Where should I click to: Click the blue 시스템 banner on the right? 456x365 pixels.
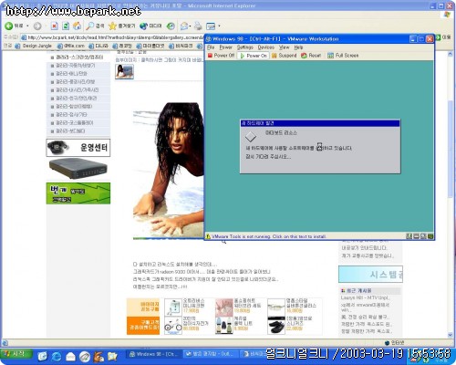click(x=370, y=274)
